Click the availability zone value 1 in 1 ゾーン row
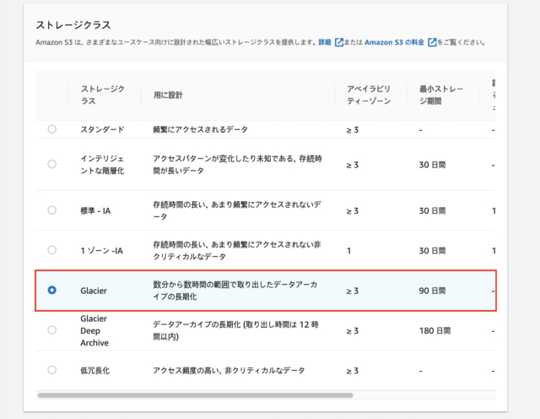This screenshot has width=540, height=419. [x=348, y=251]
